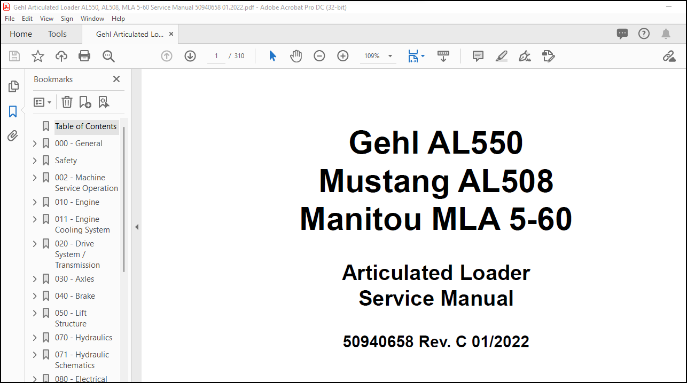Go to 030 - Axles bookmark
Viewport: 687px width, 383px height.
pyautogui.click(x=74, y=279)
